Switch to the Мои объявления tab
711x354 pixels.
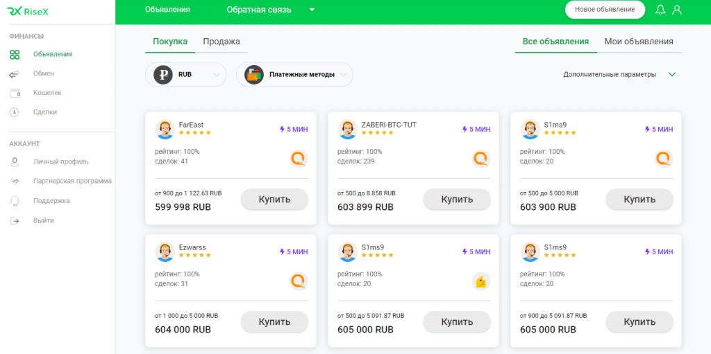[638, 42]
